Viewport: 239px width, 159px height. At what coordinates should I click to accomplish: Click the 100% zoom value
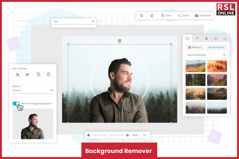tap(135, 135)
